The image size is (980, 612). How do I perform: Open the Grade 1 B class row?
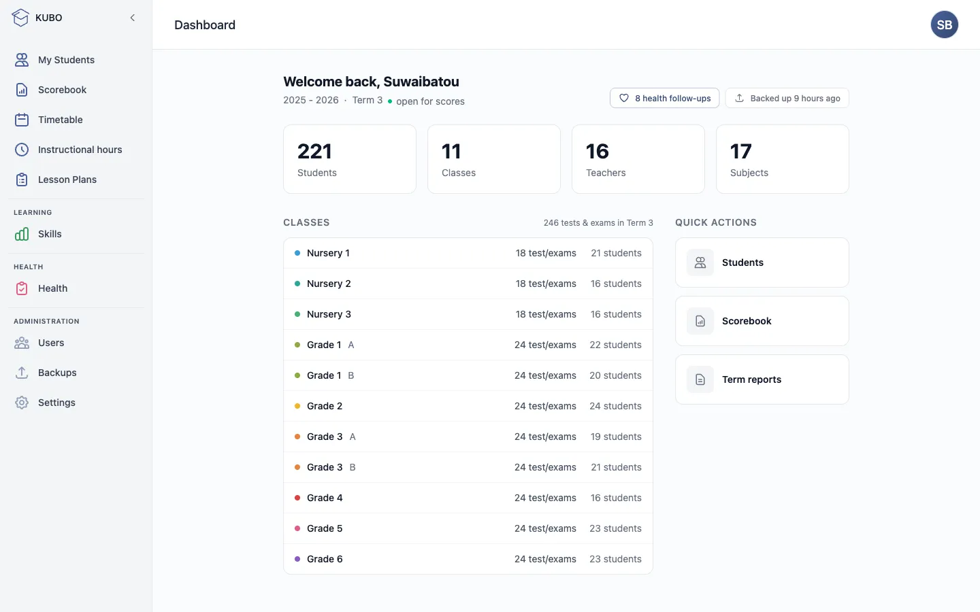[468, 375]
